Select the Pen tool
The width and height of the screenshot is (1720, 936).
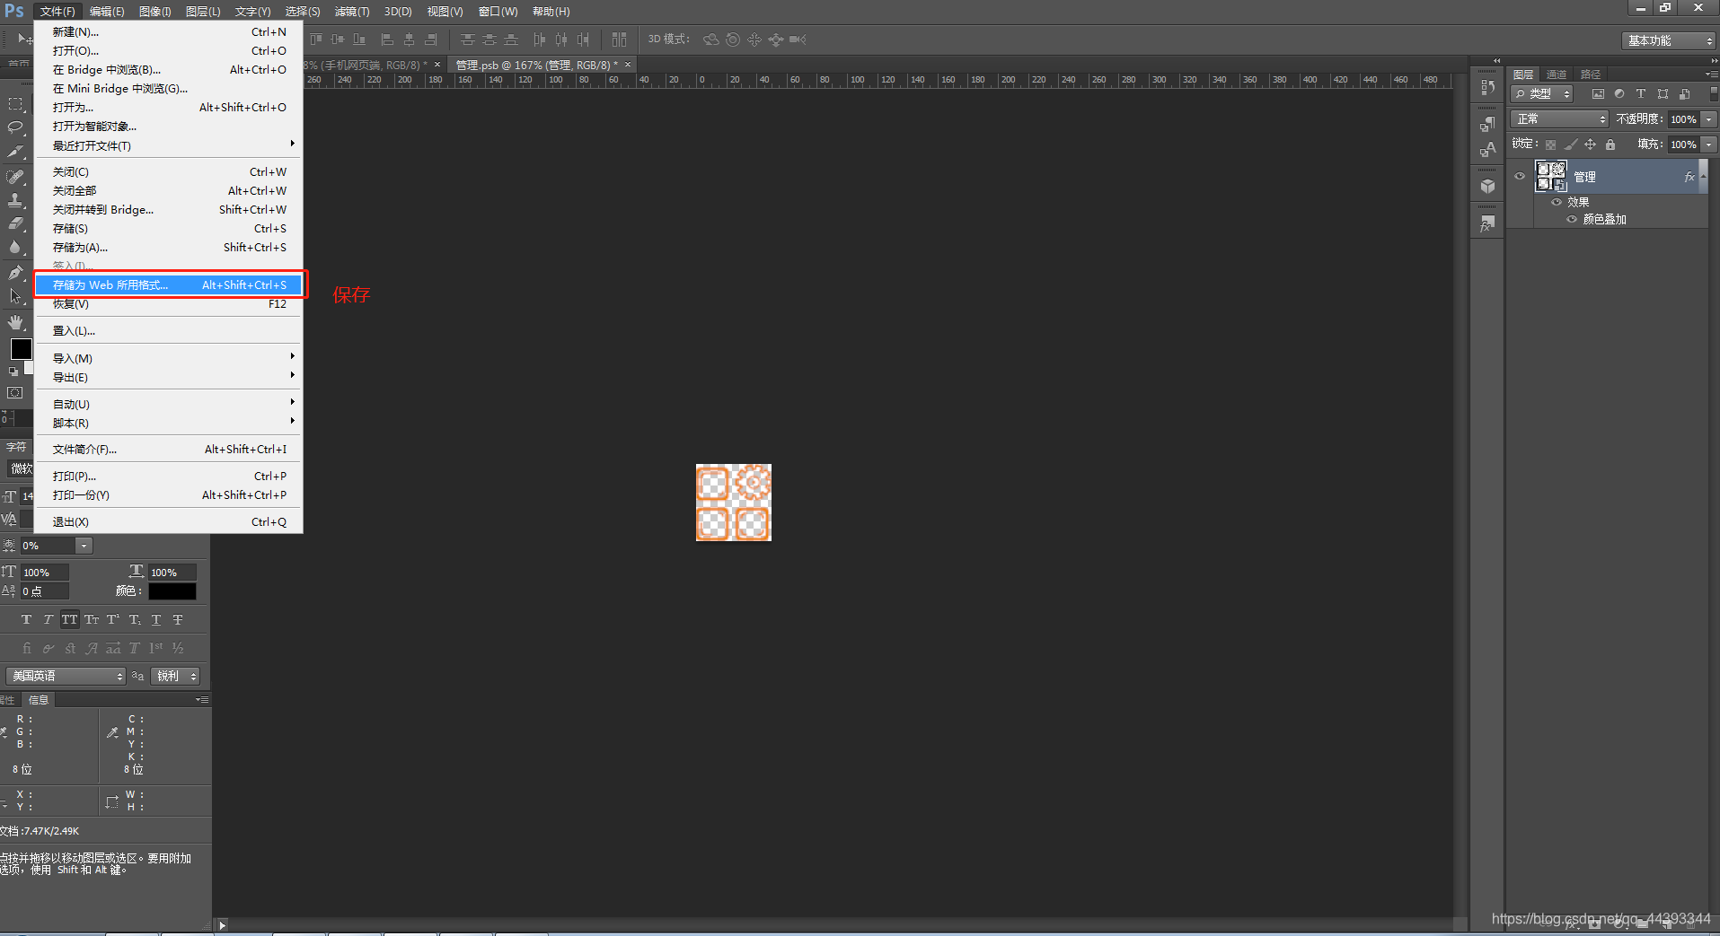[x=15, y=272]
